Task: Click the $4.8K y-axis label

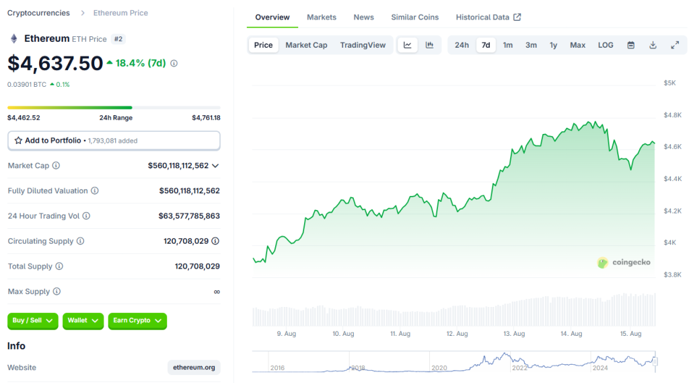Action: 672,115
